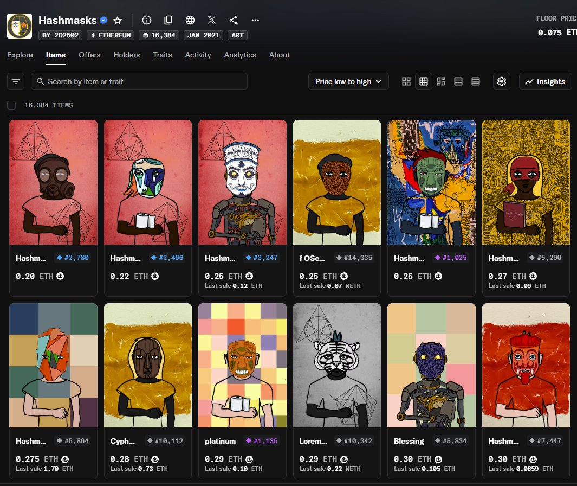Open the Picasso-mask item priced 0.22 ETH
Screen dimensions: 577x486
pos(148,182)
